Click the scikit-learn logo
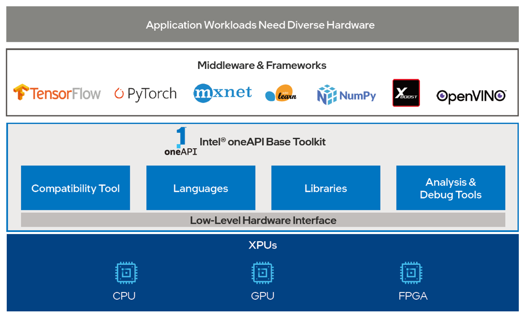 pyautogui.click(x=281, y=93)
